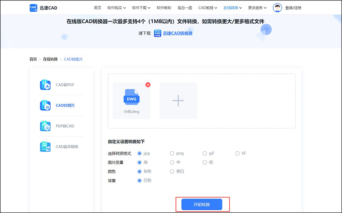The height and width of the screenshot is (213, 342).
Task: Click the 开始转换 button
Action: (202, 204)
